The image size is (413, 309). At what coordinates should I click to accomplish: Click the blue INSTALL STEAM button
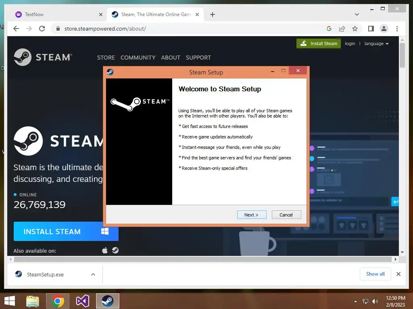(66, 231)
